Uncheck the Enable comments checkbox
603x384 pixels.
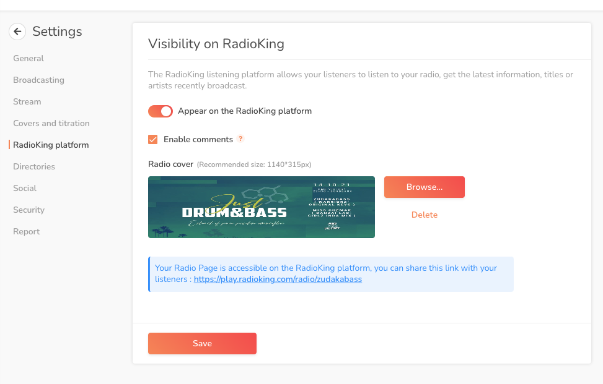pyautogui.click(x=152, y=139)
